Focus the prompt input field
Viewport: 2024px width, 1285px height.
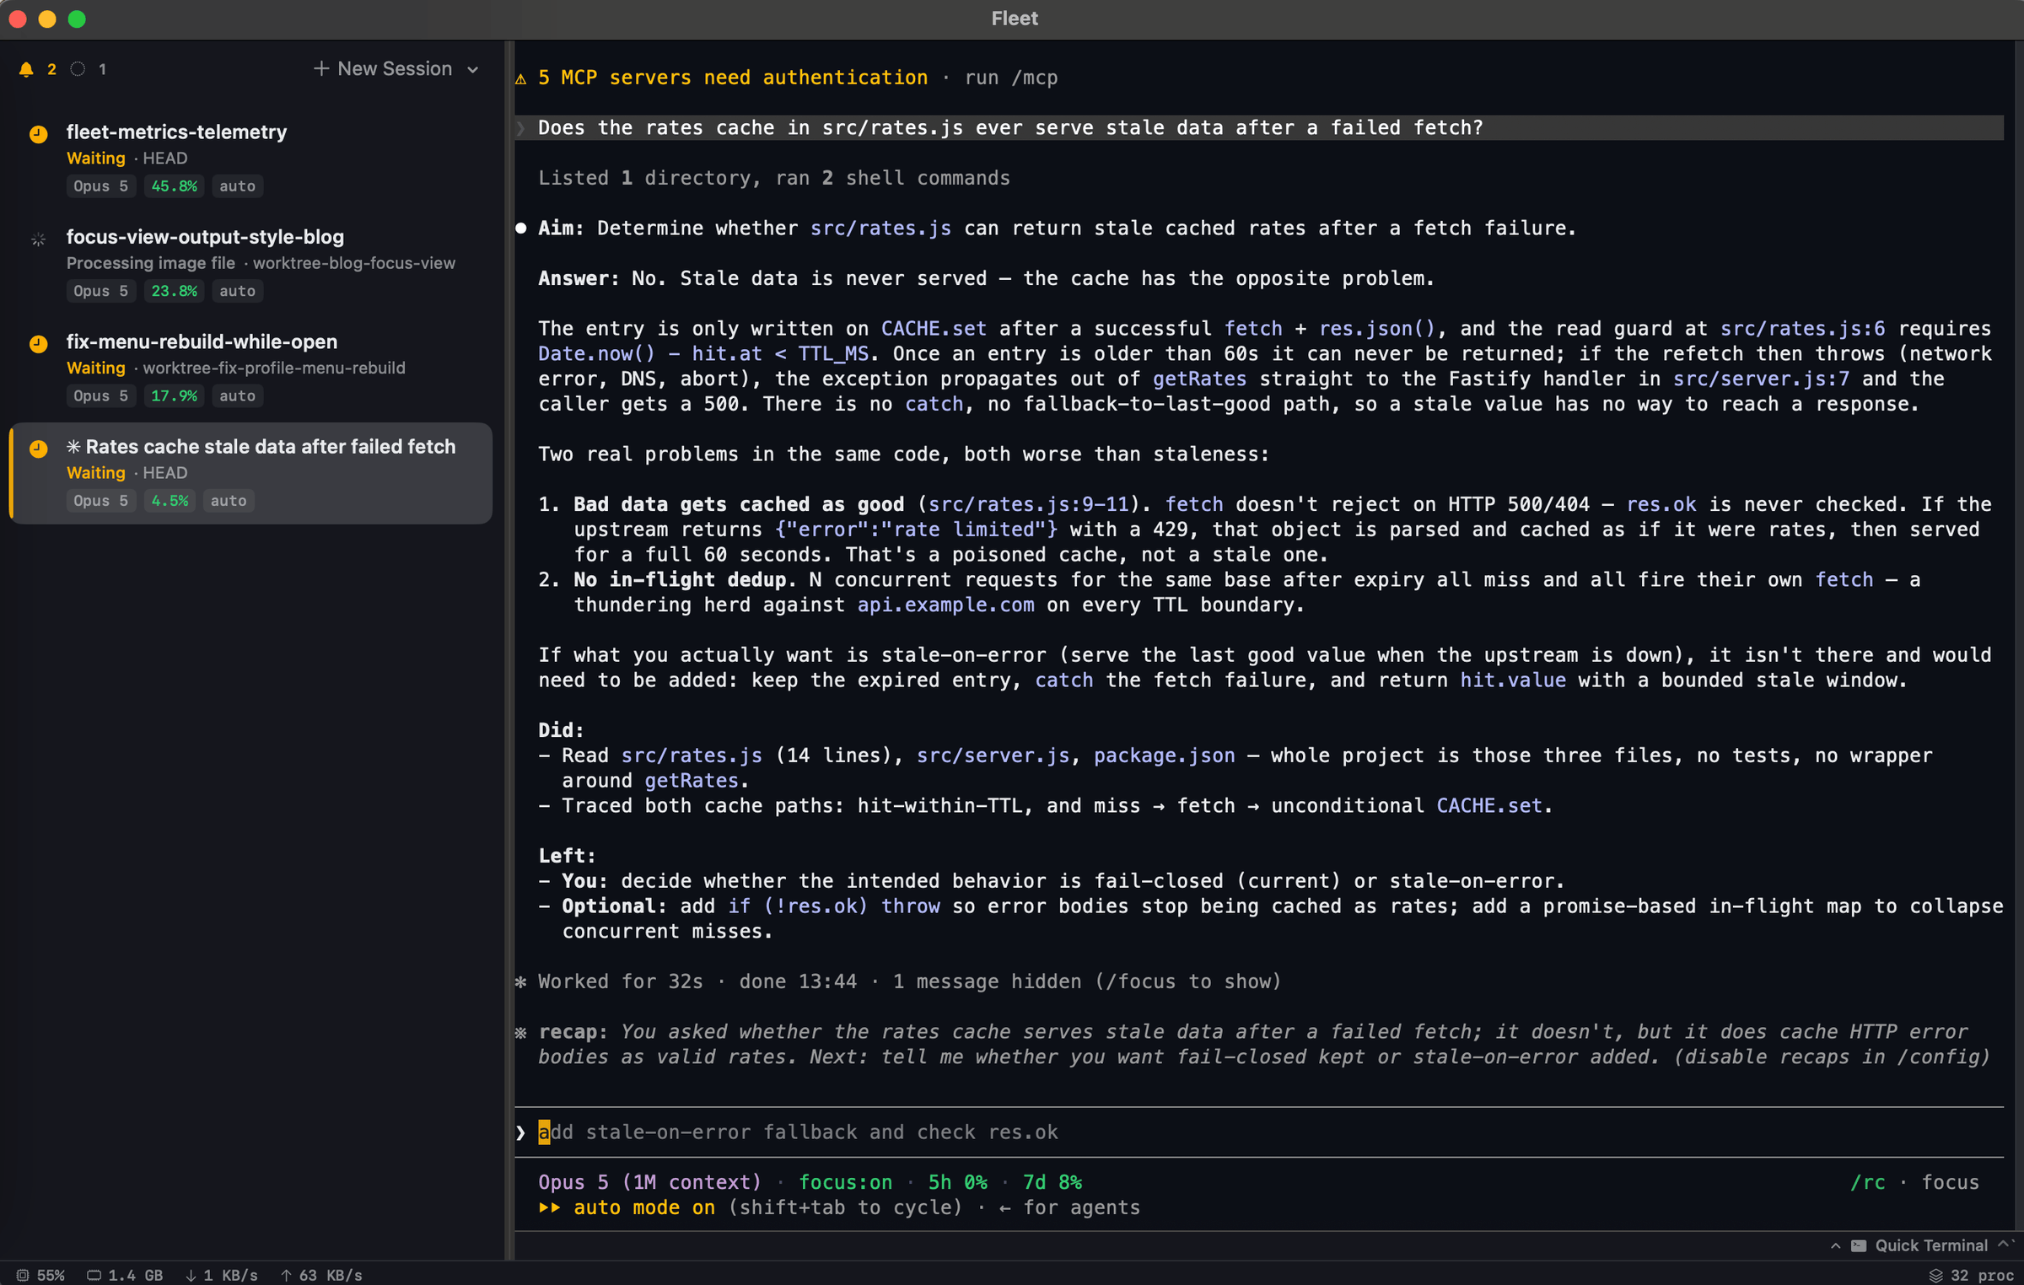coord(1258,1132)
